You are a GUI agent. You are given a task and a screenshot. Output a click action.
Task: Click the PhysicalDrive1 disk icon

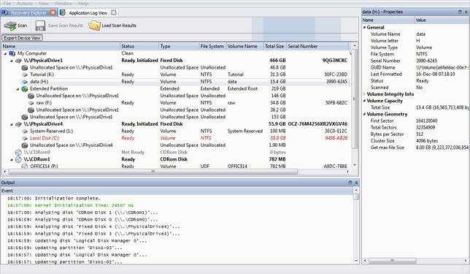[x=18, y=61]
